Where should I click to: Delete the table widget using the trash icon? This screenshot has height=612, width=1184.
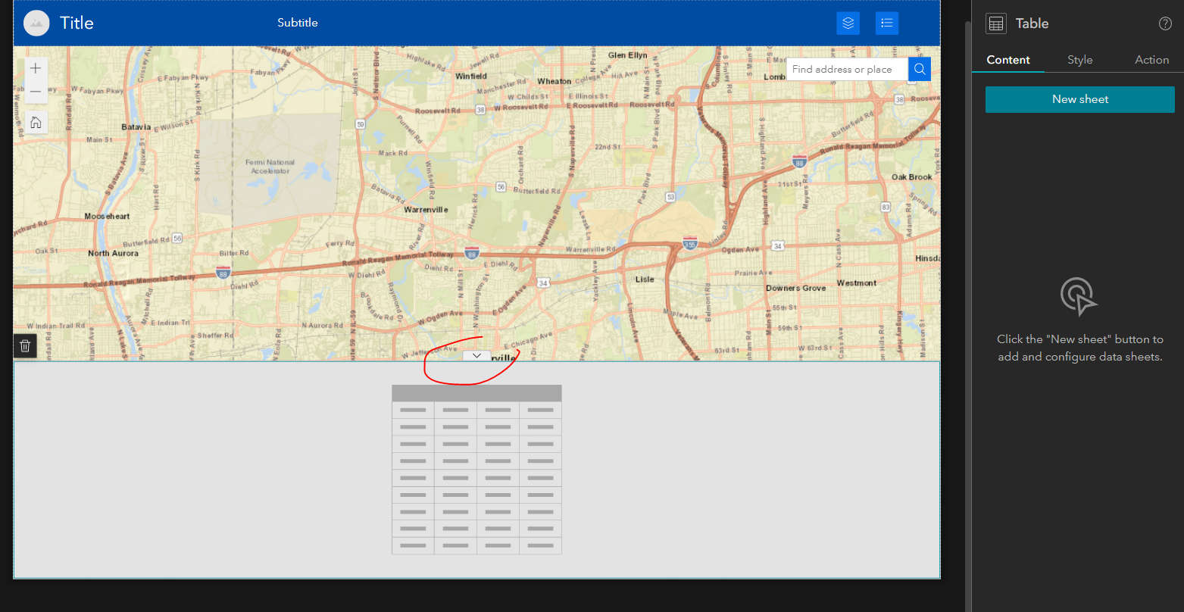pyautogui.click(x=24, y=345)
